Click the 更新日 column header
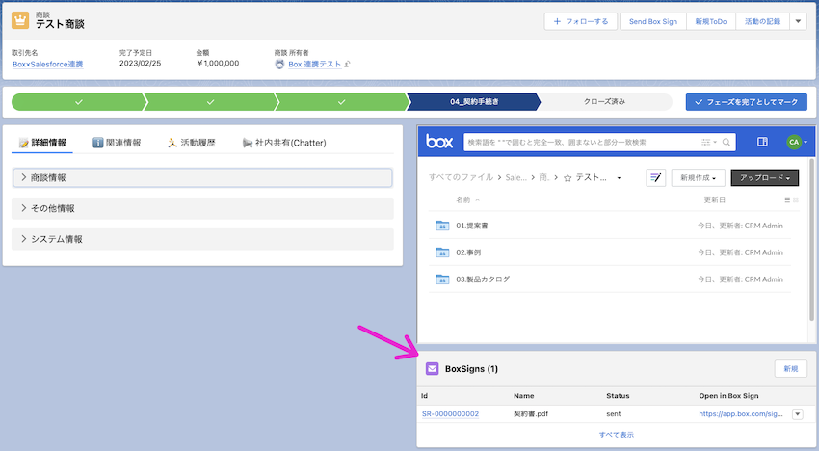 click(714, 199)
